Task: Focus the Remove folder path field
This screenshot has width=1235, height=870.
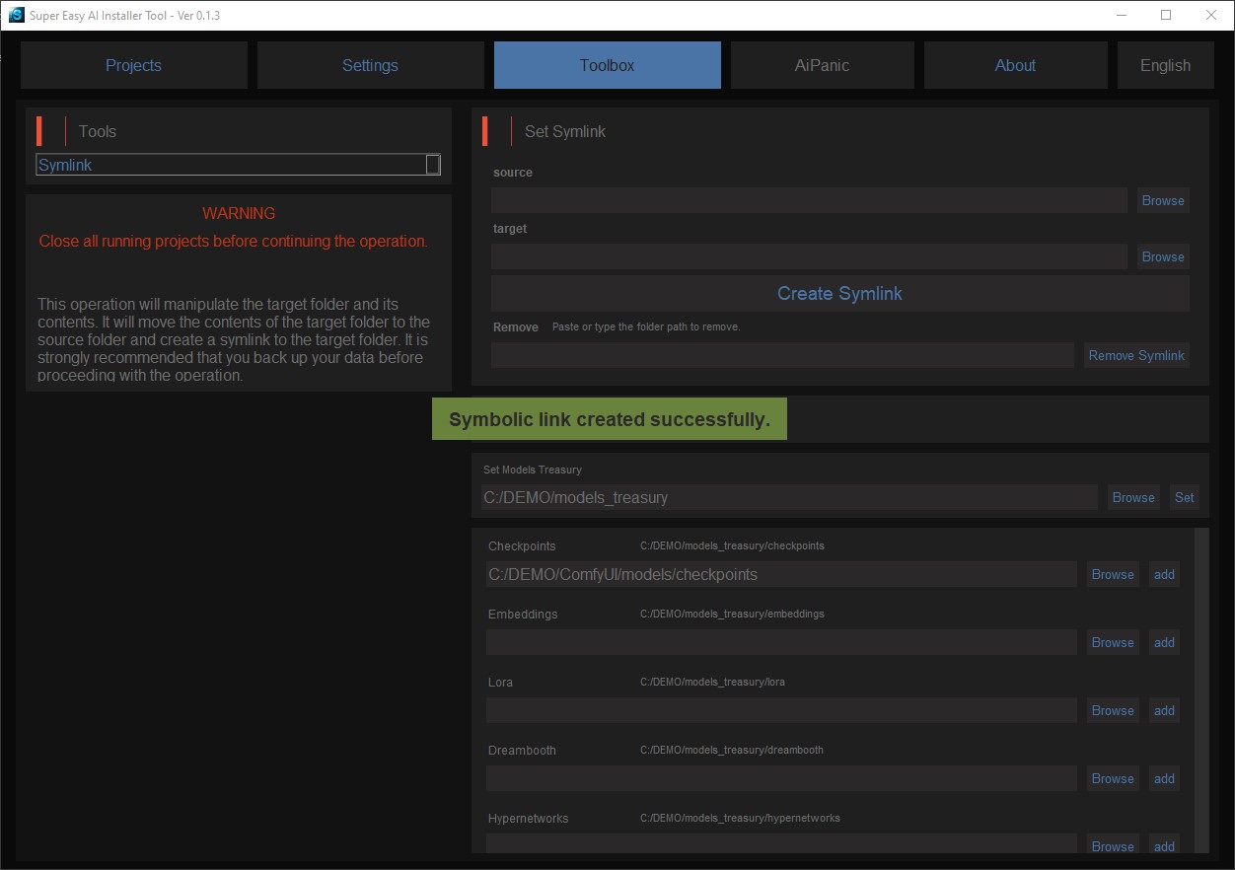Action: 782,355
